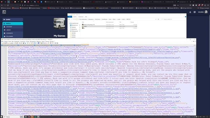Create new document in Notepad++ toolbar
The height and width of the screenshot is (118, 210).
point(2,43)
